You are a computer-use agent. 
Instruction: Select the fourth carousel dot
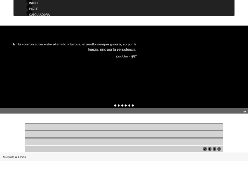126,105
